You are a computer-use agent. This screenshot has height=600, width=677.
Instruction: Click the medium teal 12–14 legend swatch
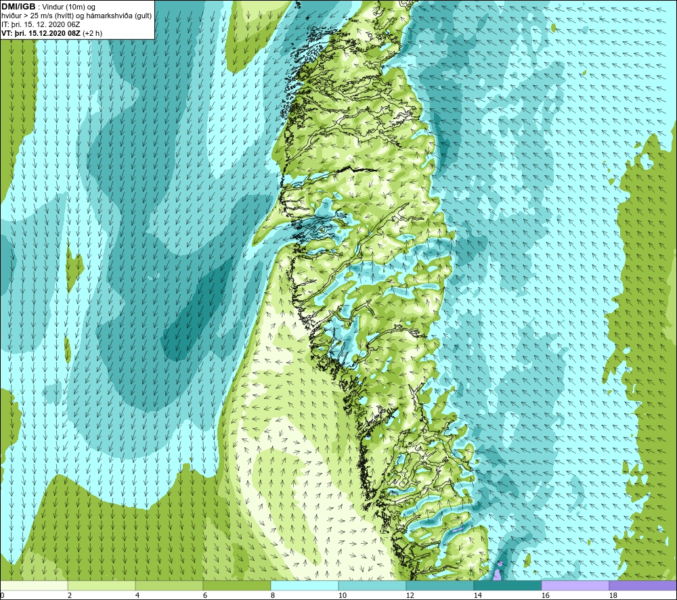439,585
